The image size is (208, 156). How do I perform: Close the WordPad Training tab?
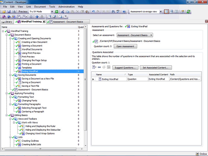pyautogui.click(x=44, y=22)
